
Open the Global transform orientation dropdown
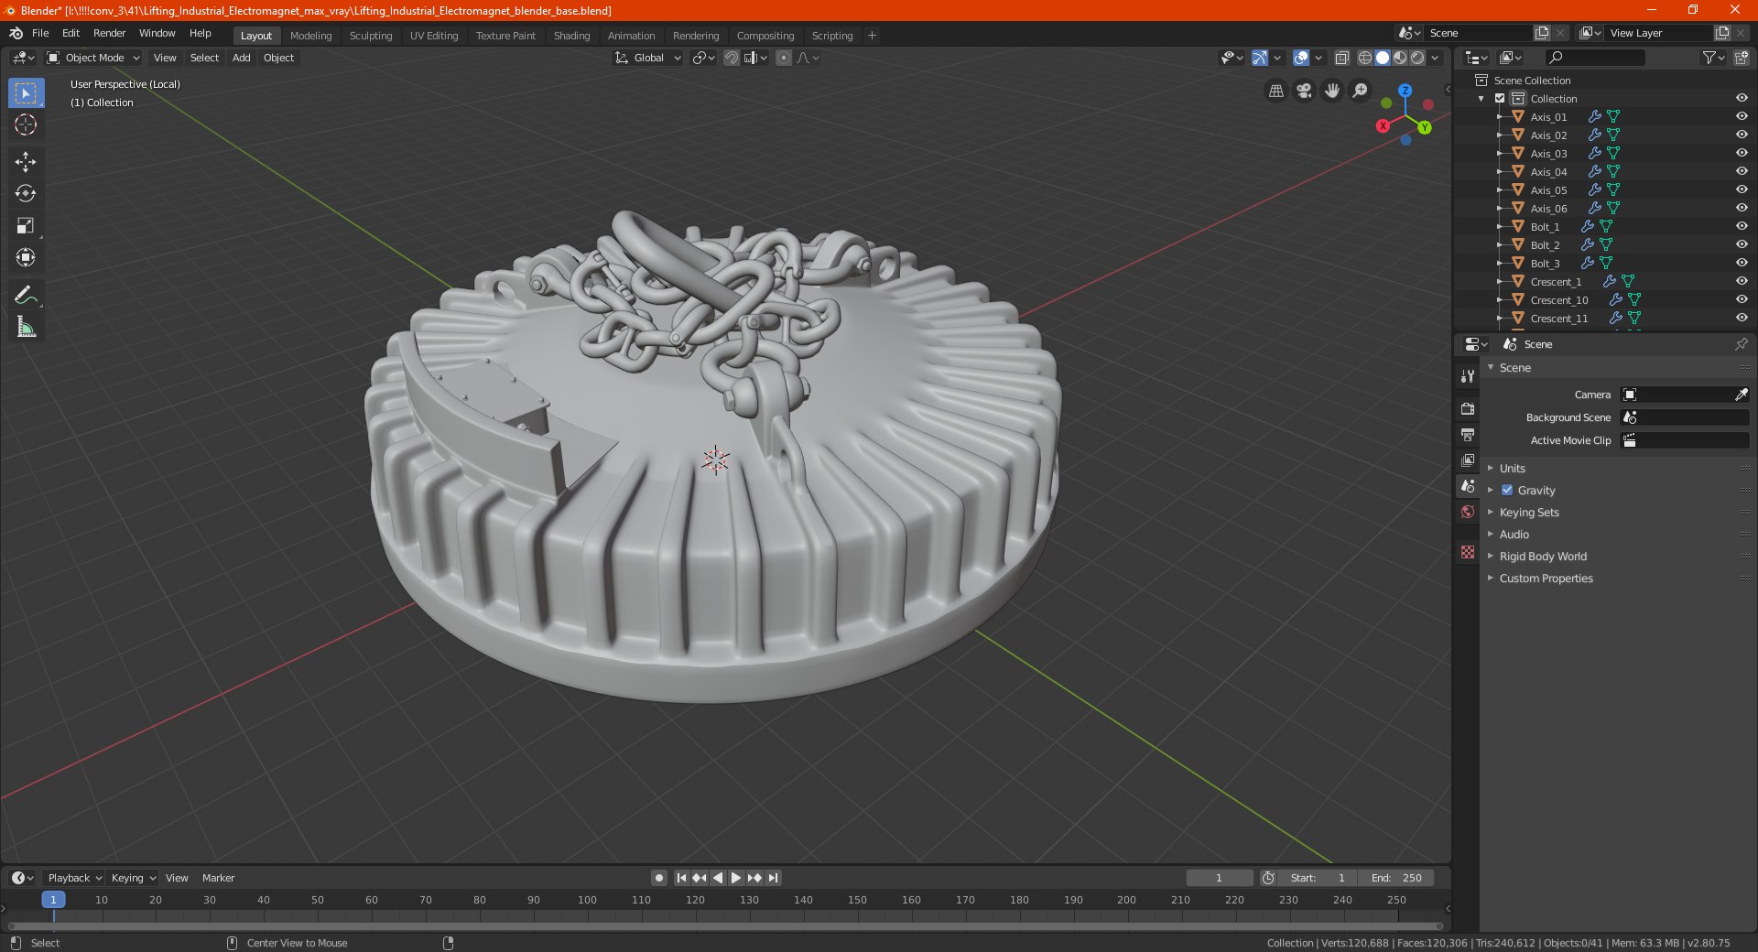[648, 58]
